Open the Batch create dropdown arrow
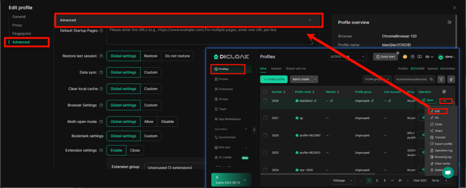This screenshot has width=466, height=188. click(x=315, y=79)
